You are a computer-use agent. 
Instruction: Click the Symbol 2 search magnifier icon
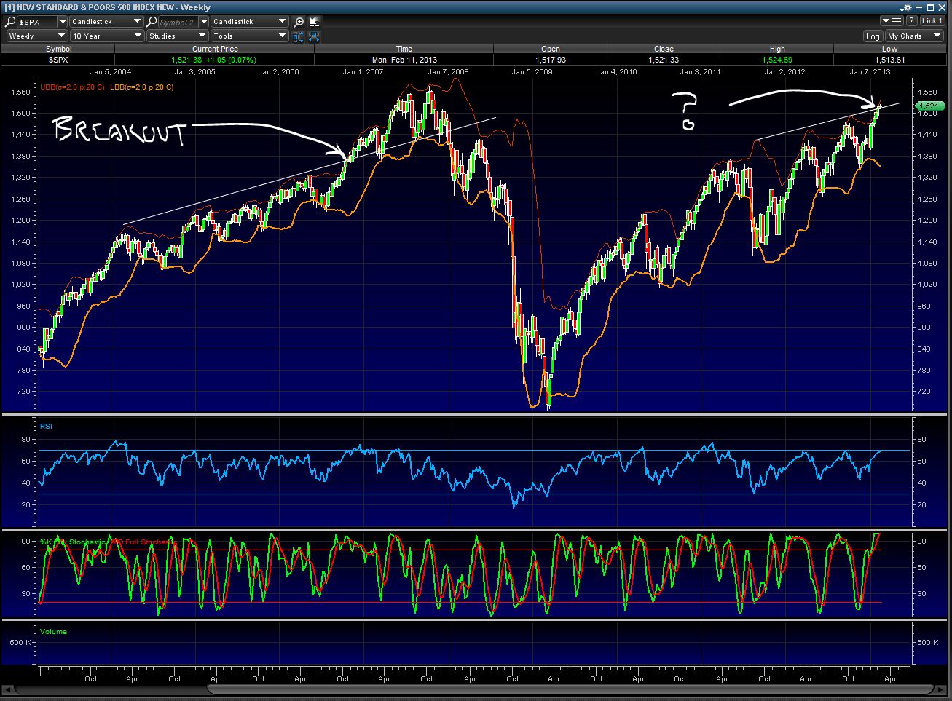pyautogui.click(x=153, y=22)
